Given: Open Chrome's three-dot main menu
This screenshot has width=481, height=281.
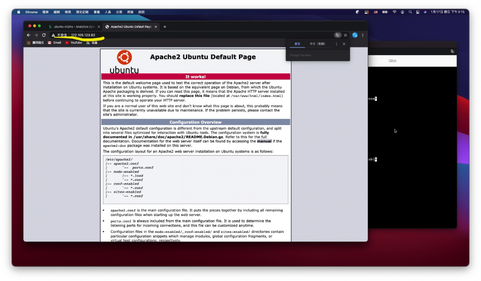Looking at the screenshot, I should point(363,35).
